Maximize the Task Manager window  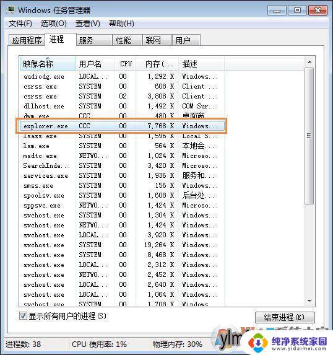(297, 11)
